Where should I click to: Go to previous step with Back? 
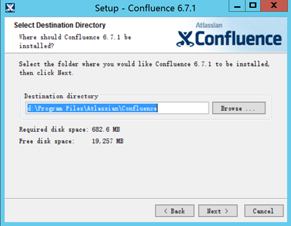(x=175, y=211)
